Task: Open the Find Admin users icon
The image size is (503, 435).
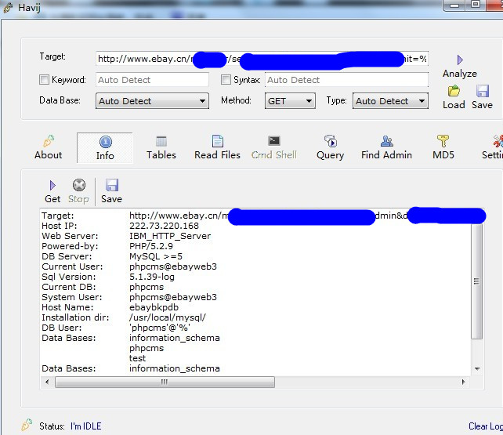Action: click(x=387, y=141)
